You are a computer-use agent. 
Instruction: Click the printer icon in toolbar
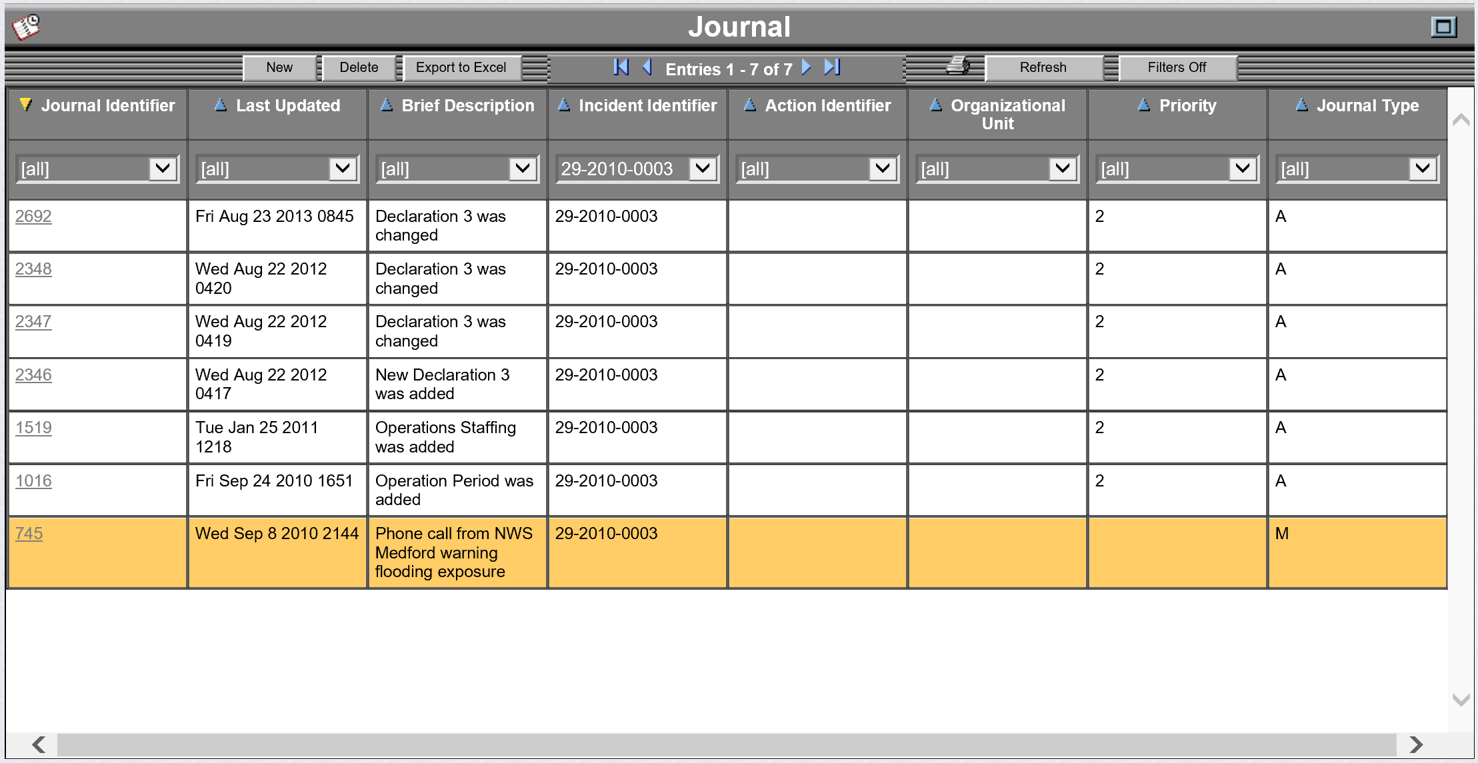pyautogui.click(x=958, y=66)
